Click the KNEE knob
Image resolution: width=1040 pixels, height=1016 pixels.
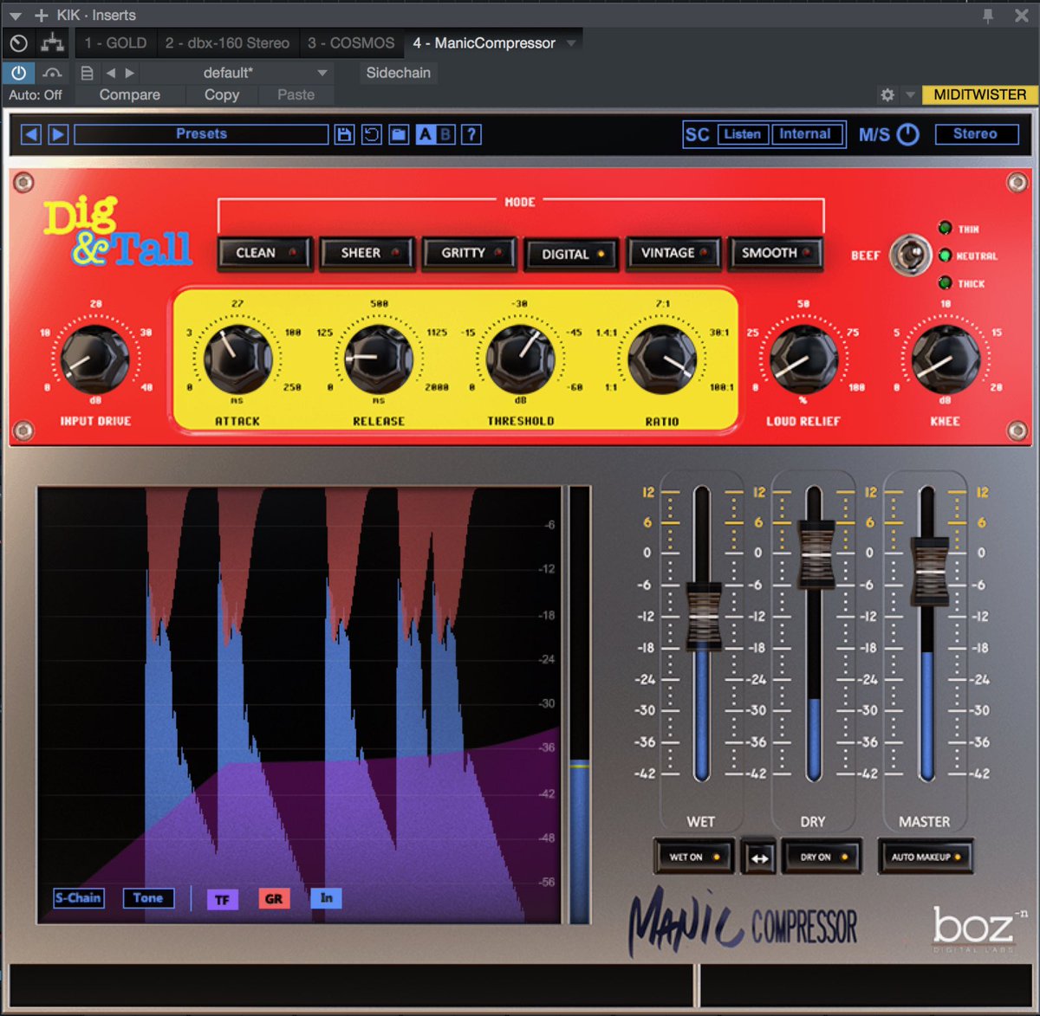946,359
